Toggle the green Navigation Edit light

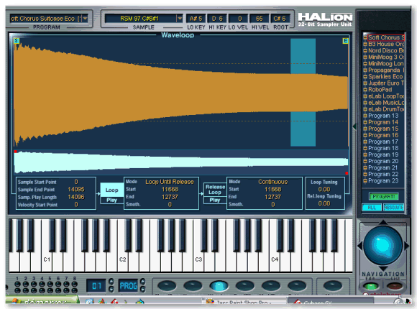pos(370,286)
